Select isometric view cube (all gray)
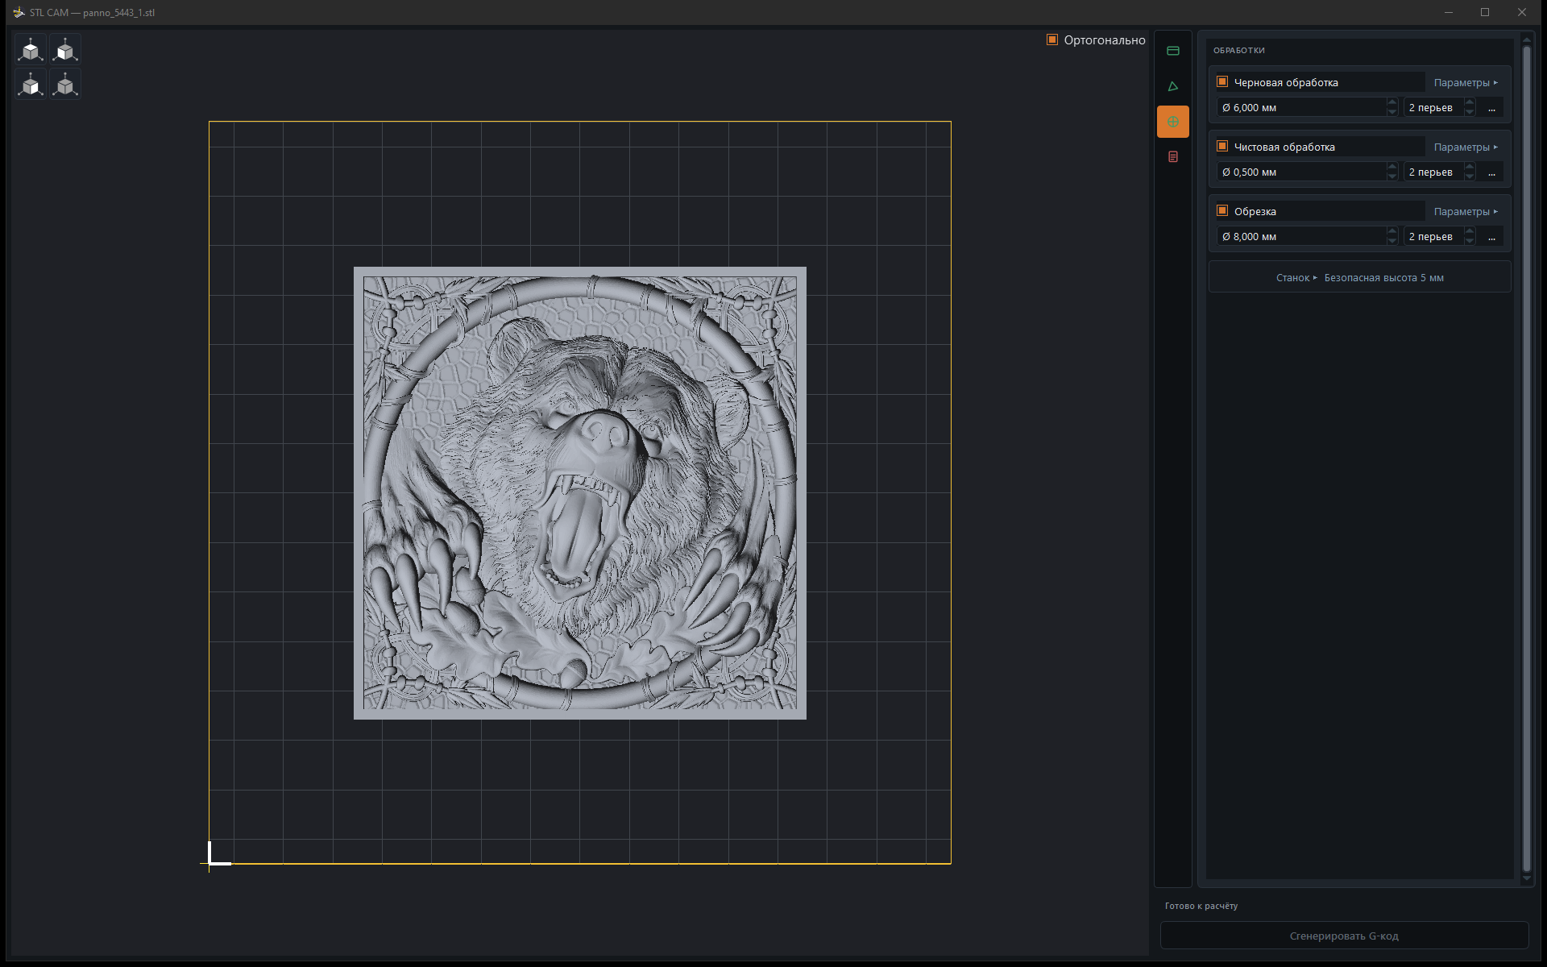Viewport: 1547px width, 967px height. pyautogui.click(x=65, y=85)
